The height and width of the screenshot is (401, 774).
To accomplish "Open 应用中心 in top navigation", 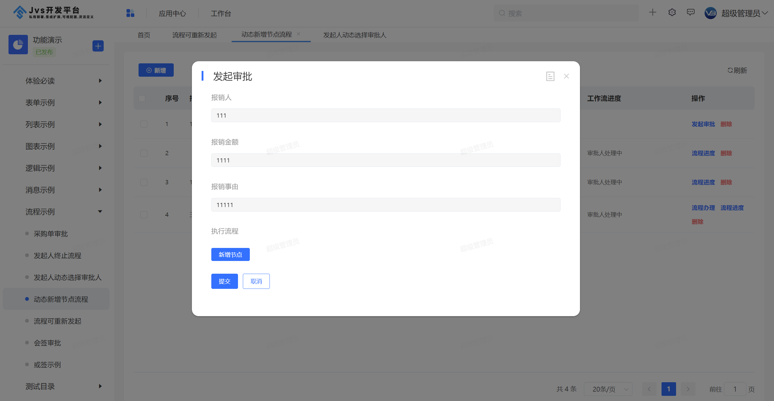I will pyautogui.click(x=172, y=13).
